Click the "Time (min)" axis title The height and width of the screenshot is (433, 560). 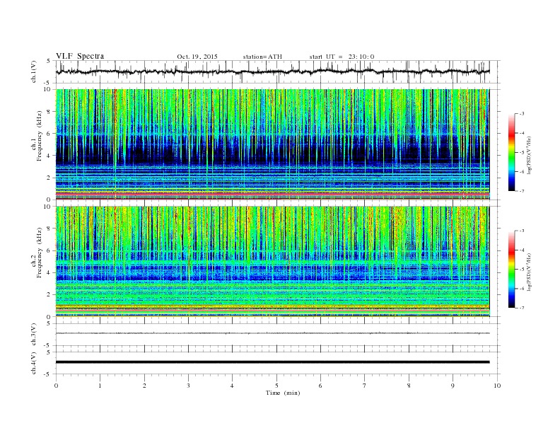click(283, 393)
